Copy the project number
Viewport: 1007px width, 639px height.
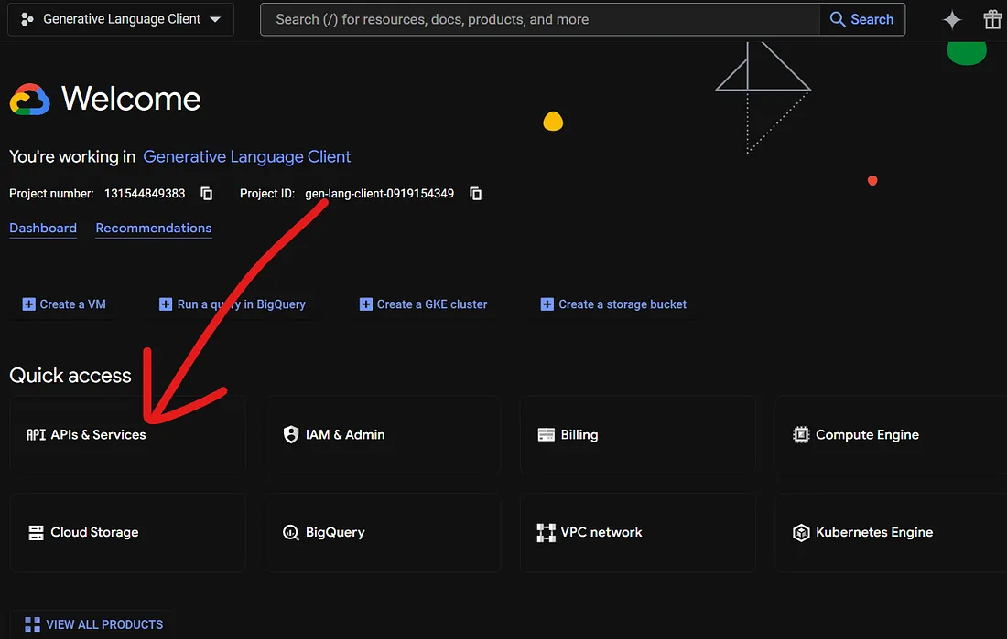tap(206, 193)
